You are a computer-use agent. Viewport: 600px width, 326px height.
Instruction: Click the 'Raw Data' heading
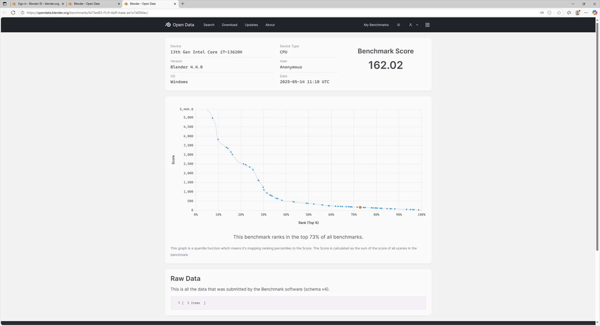(x=185, y=278)
